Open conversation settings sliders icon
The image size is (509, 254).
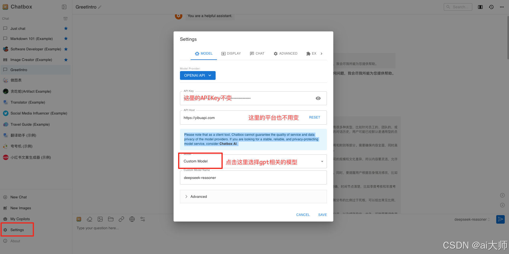[x=143, y=219]
